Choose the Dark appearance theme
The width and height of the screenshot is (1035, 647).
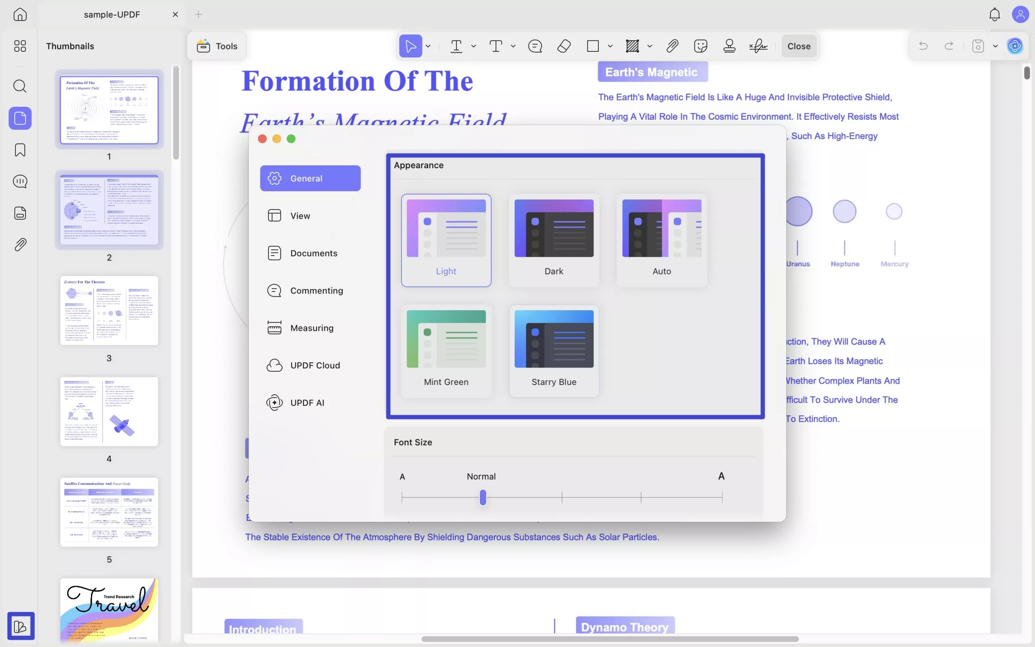pyautogui.click(x=554, y=240)
